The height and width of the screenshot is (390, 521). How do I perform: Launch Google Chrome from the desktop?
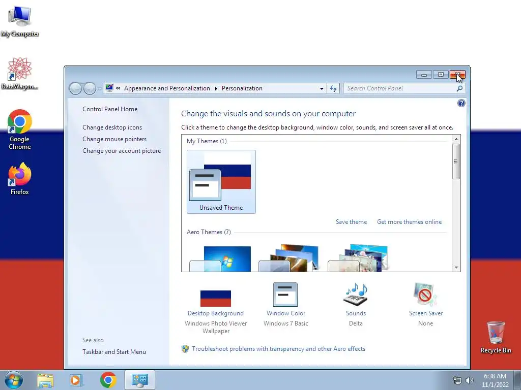coord(20,129)
